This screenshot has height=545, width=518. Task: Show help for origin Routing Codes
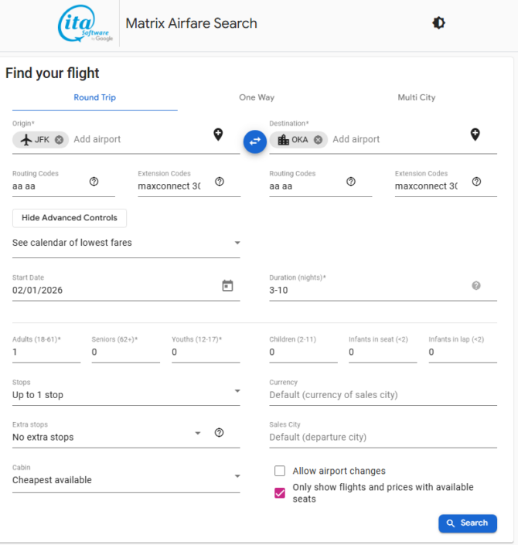(94, 182)
